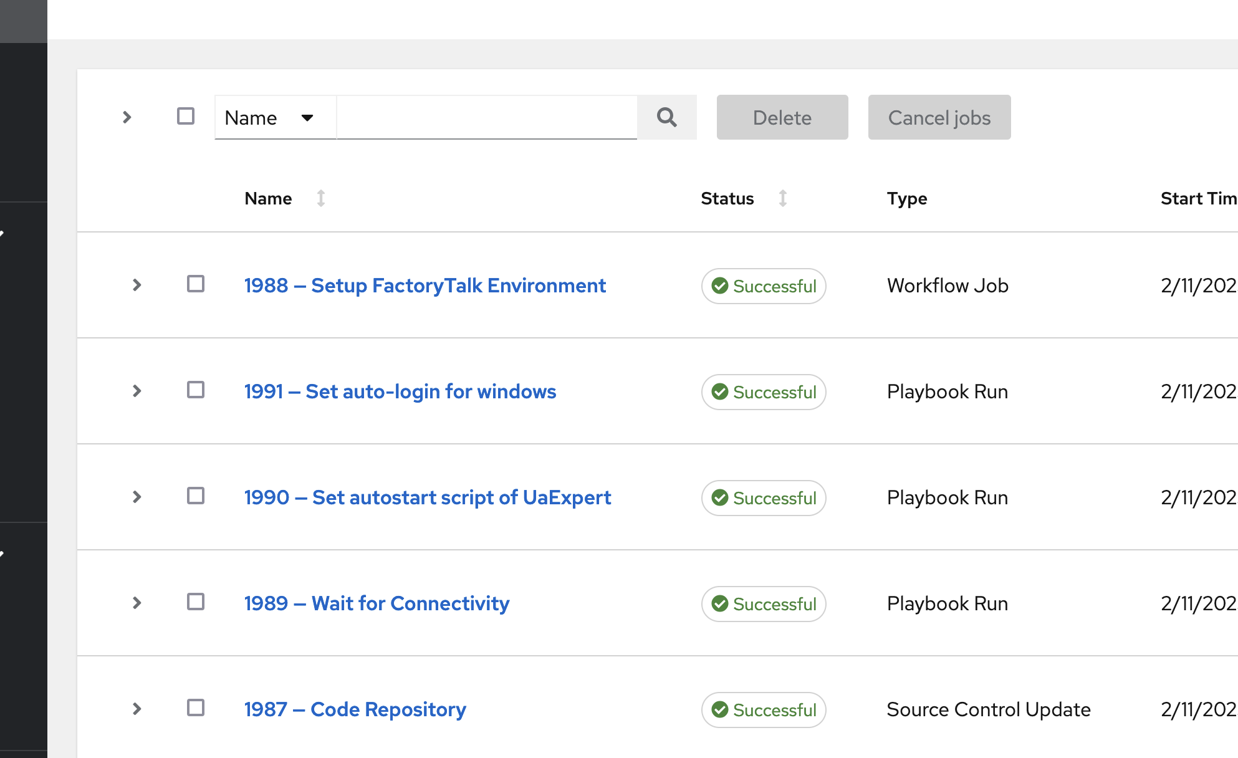Expand the 1990 UaExpert job row

point(137,497)
